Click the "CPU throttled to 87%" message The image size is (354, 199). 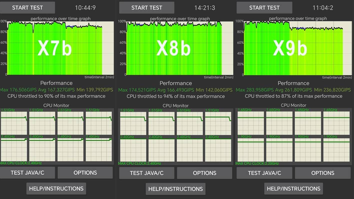(293, 96)
